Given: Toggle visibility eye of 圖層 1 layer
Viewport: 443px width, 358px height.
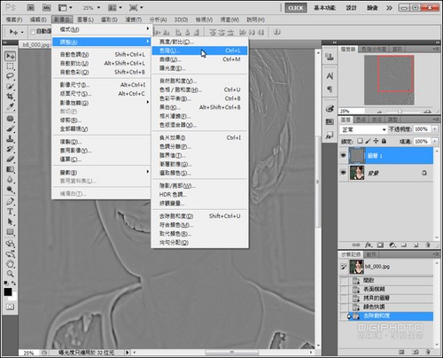Looking at the screenshot, I should tap(343, 155).
